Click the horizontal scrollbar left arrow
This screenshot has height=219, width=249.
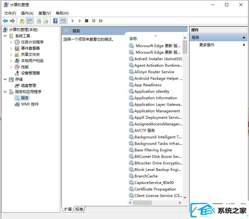[130, 203]
